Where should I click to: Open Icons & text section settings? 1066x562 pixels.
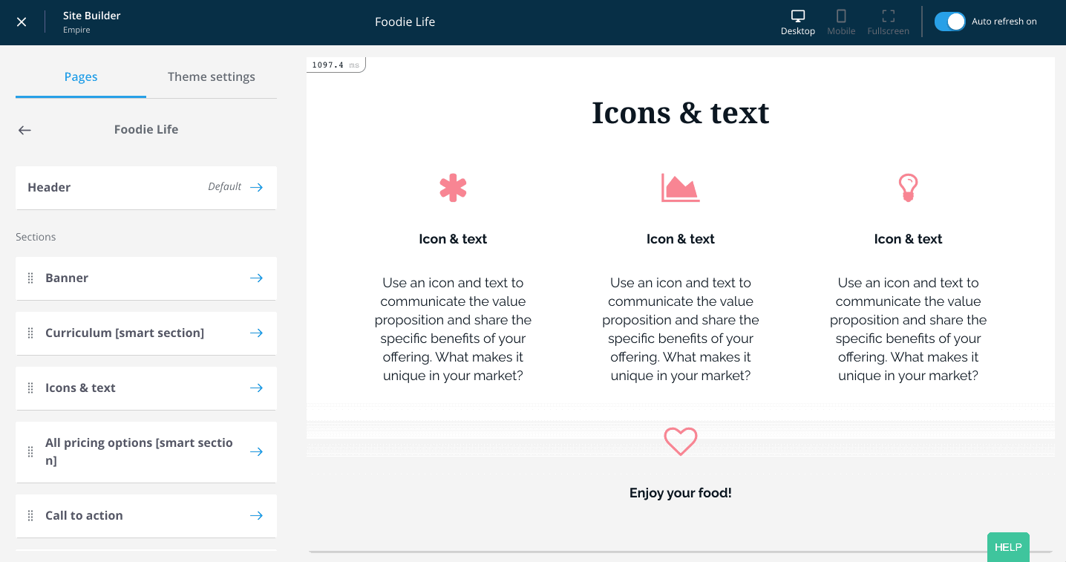(x=256, y=388)
